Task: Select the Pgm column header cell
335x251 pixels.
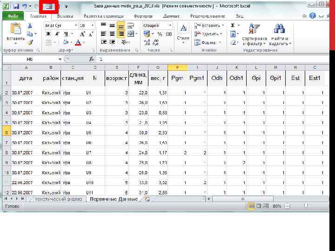Action: click(177, 78)
